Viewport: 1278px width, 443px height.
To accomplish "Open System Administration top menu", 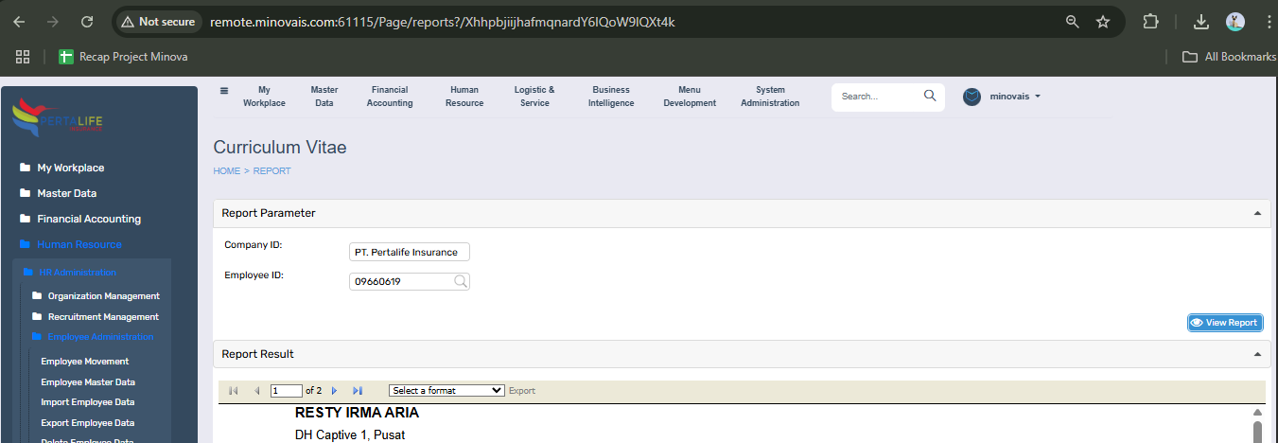I will click(x=770, y=97).
